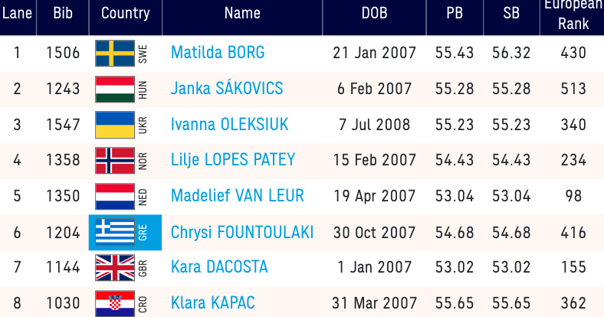604x317 pixels.
Task: Click the Ukraine flag icon
Action: 114,125
